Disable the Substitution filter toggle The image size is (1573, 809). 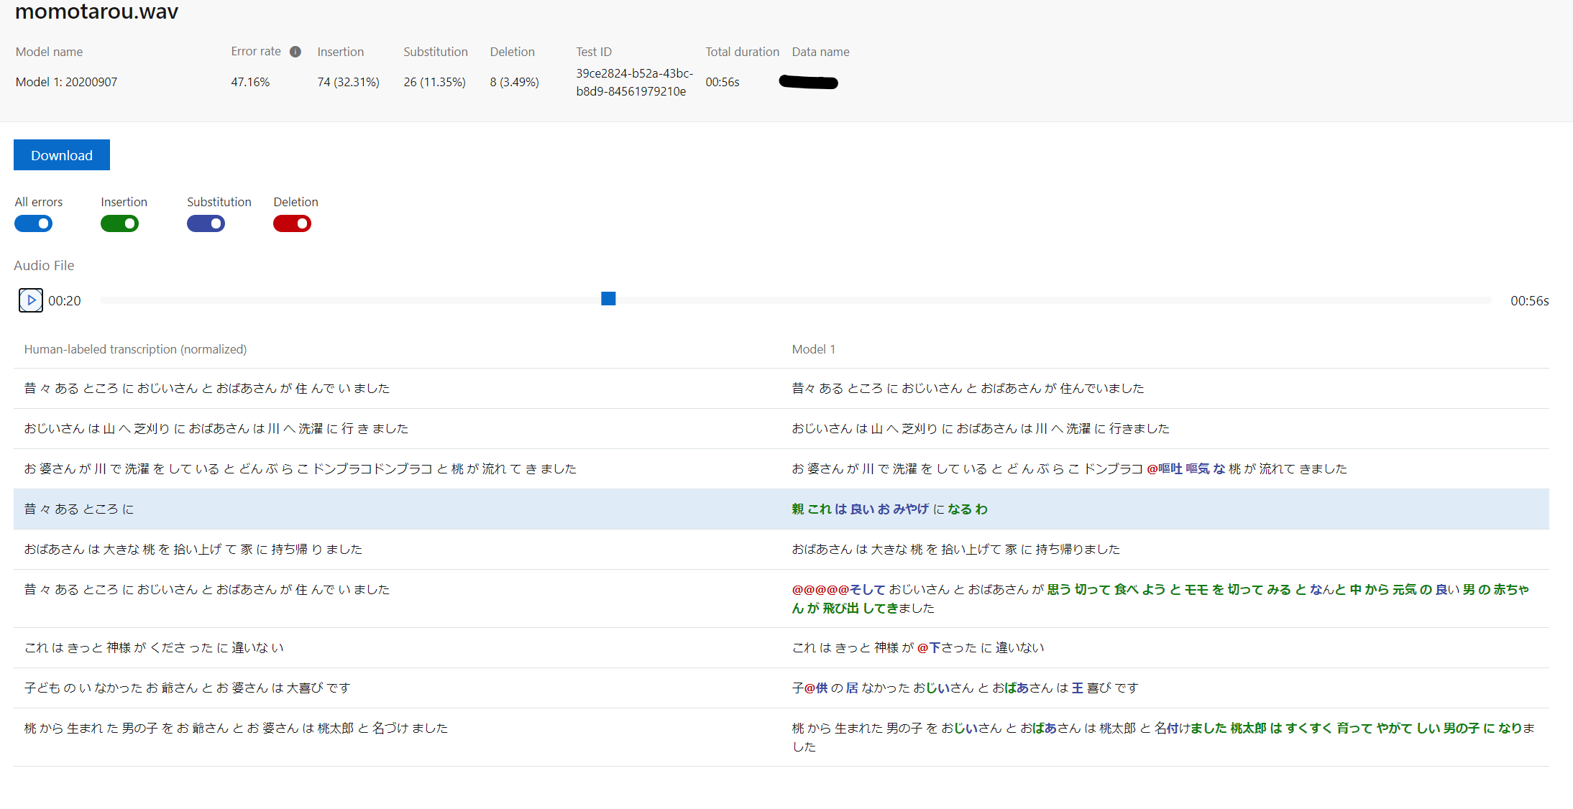pyautogui.click(x=206, y=223)
